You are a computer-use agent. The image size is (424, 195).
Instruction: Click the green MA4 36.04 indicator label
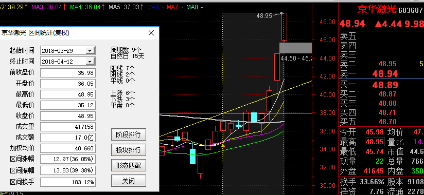coord(85,7)
